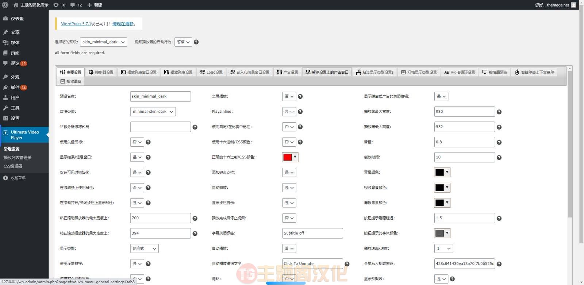584x285 pixels.
Task: Open the 背景颜色 black color swatch
Action: coord(442,173)
